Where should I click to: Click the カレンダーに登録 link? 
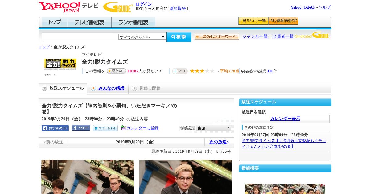tap(142, 128)
